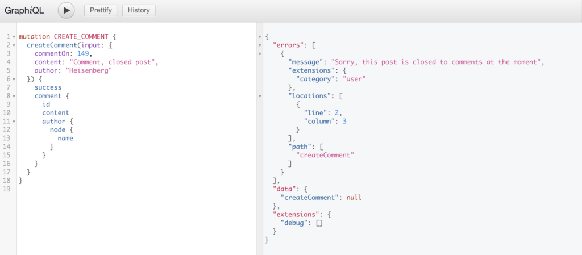
Task: Fold the "locations" array in the response
Action: coord(260,97)
